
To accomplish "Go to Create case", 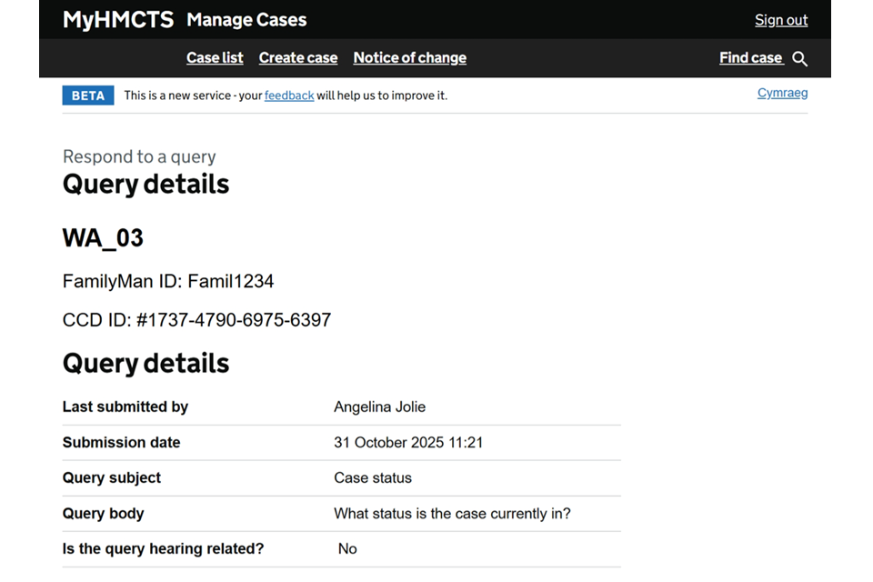I will click(x=297, y=58).
